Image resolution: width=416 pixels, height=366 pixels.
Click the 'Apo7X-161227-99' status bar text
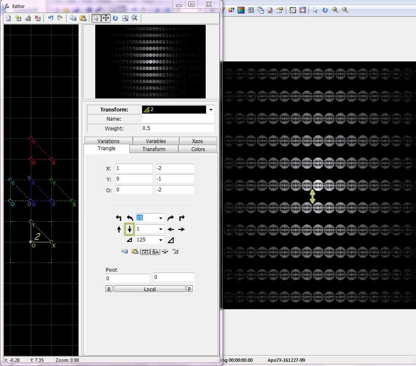pyautogui.click(x=286, y=360)
